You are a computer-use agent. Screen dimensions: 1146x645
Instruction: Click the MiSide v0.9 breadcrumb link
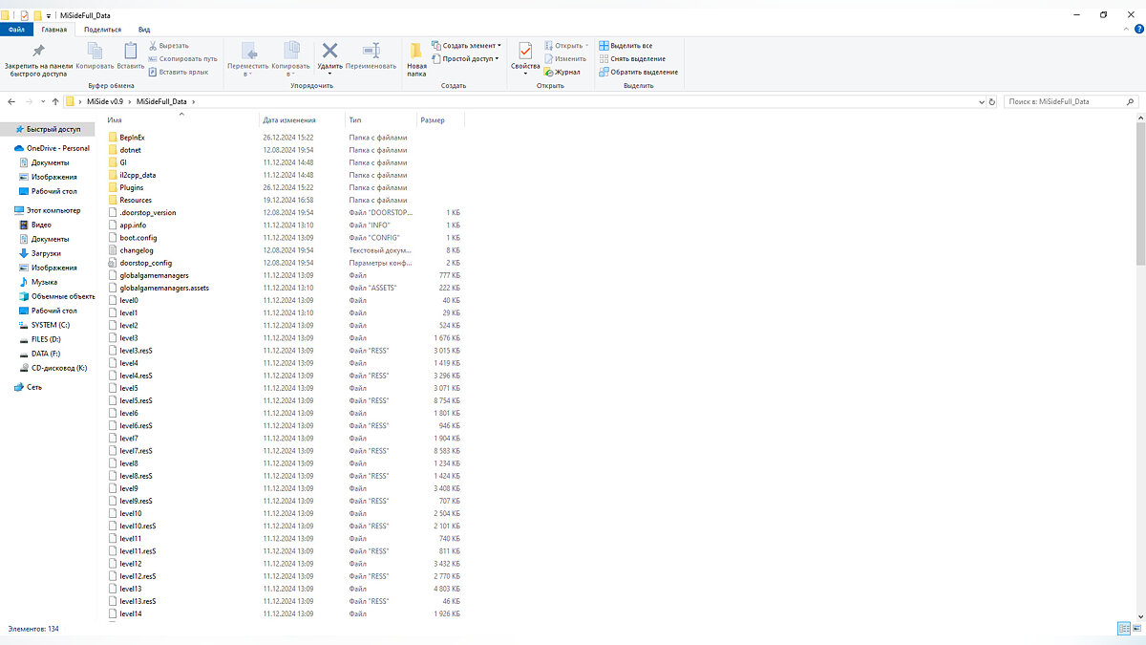pos(105,101)
